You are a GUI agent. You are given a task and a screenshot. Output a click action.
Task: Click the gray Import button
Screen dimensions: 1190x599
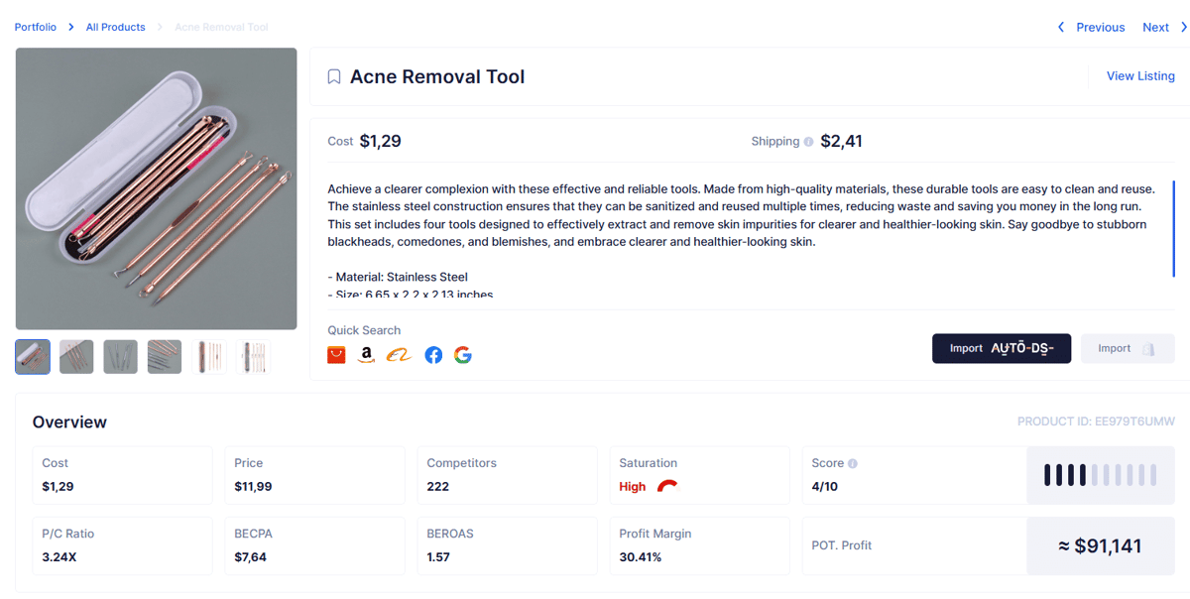click(1128, 348)
